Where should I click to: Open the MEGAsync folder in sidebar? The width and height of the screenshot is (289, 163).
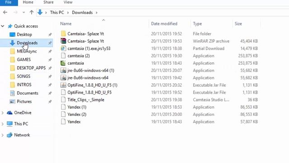(x=27, y=51)
